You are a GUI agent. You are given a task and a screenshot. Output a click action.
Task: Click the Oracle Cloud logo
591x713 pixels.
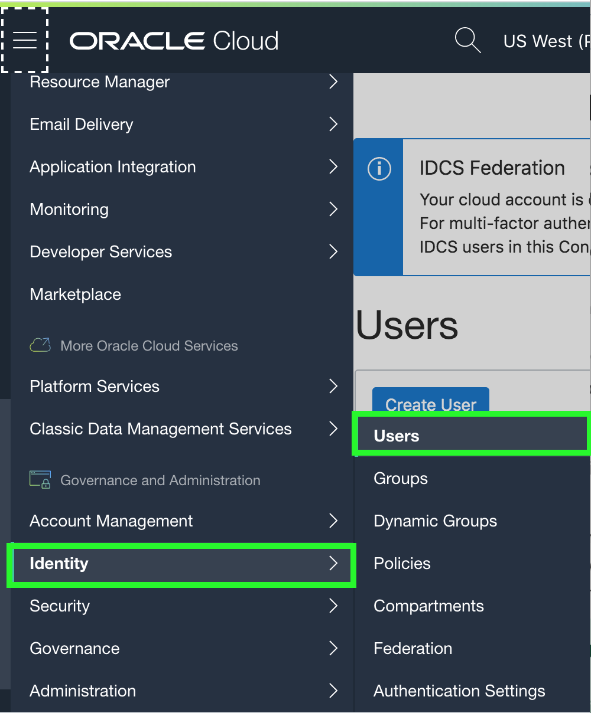tap(174, 41)
